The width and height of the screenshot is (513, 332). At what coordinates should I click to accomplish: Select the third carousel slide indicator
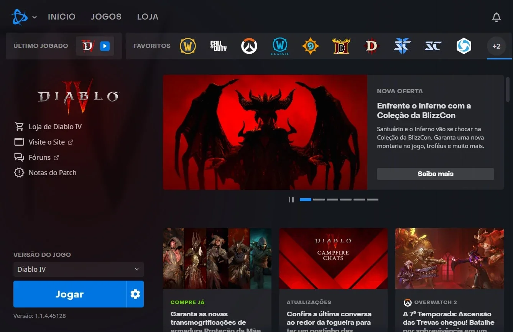[x=332, y=199]
